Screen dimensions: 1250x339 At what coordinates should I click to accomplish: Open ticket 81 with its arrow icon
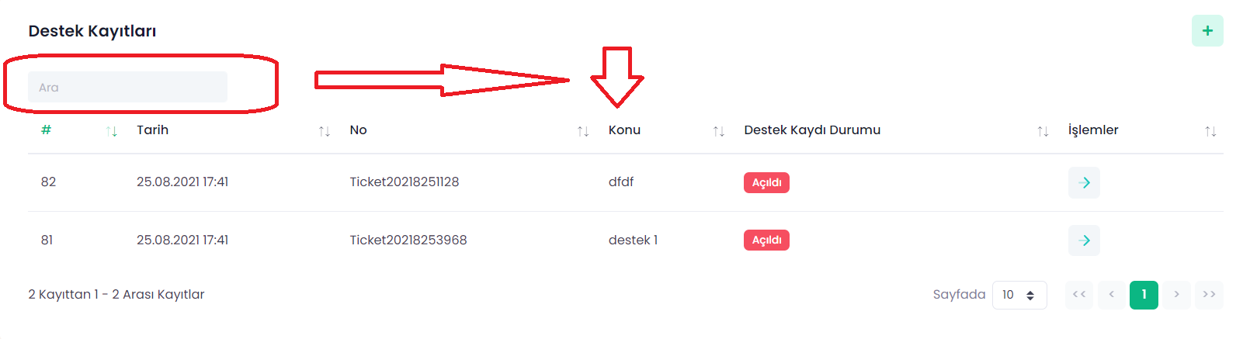1084,240
